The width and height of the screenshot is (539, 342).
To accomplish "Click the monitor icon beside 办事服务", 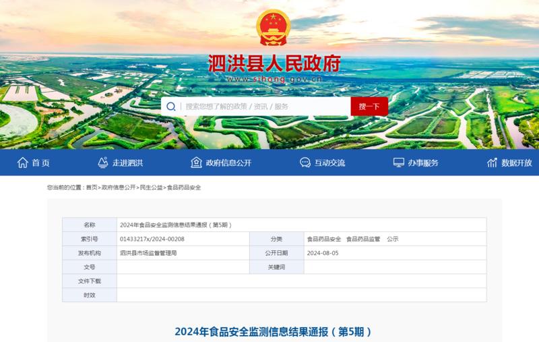I will tap(398, 163).
